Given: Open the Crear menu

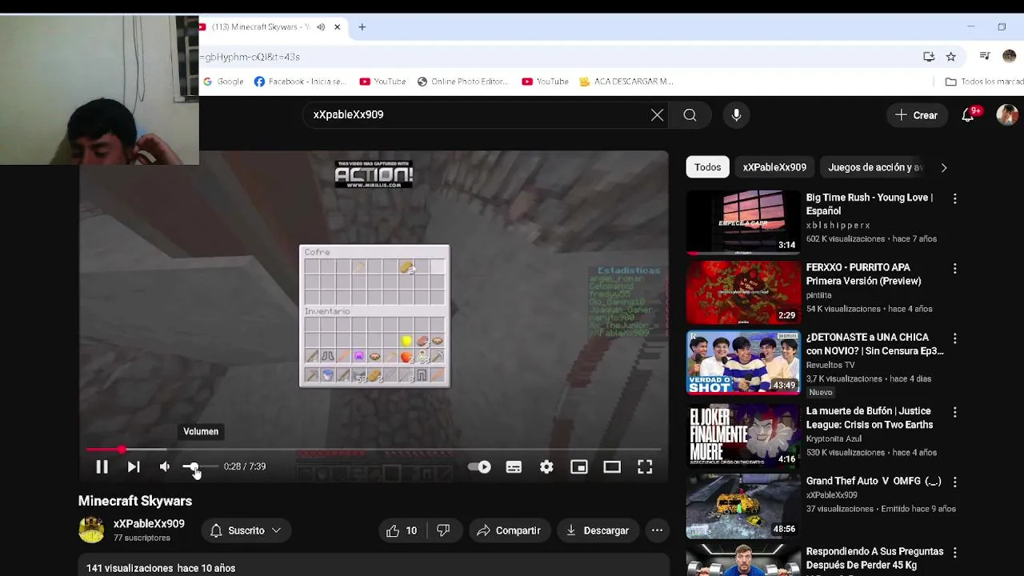Looking at the screenshot, I should [x=917, y=115].
